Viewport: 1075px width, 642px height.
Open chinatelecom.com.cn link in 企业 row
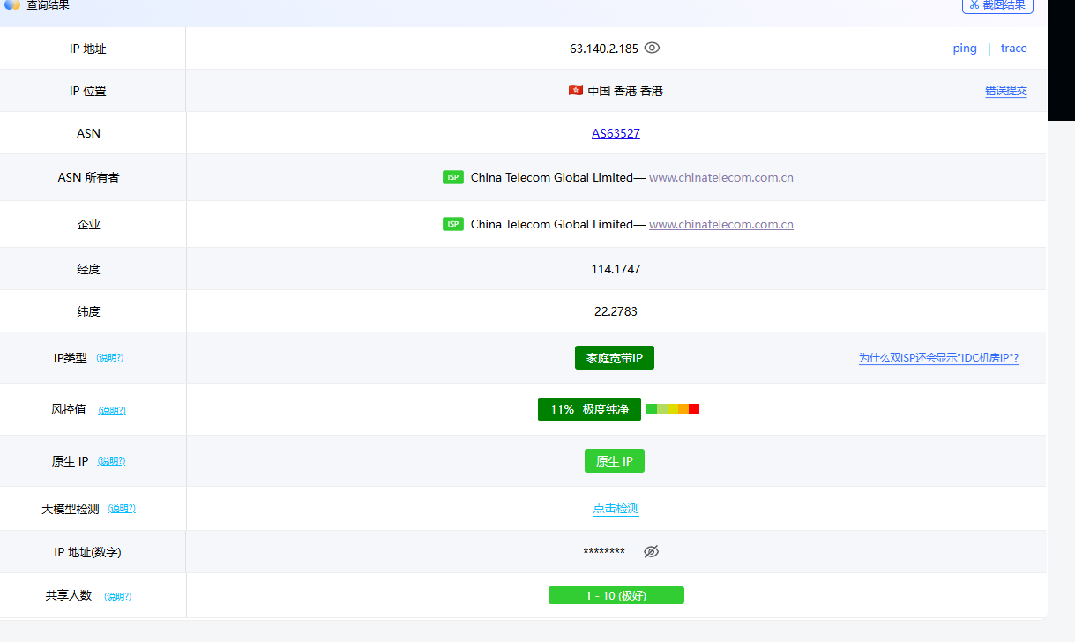coord(720,224)
